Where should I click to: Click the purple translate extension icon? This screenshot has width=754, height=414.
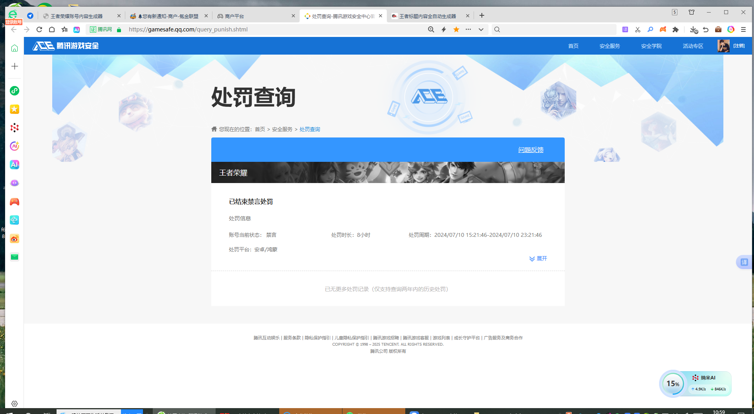pyautogui.click(x=625, y=29)
